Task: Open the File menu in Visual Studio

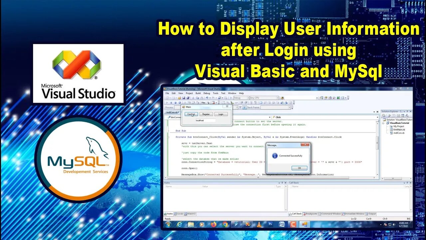Action: (167, 93)
